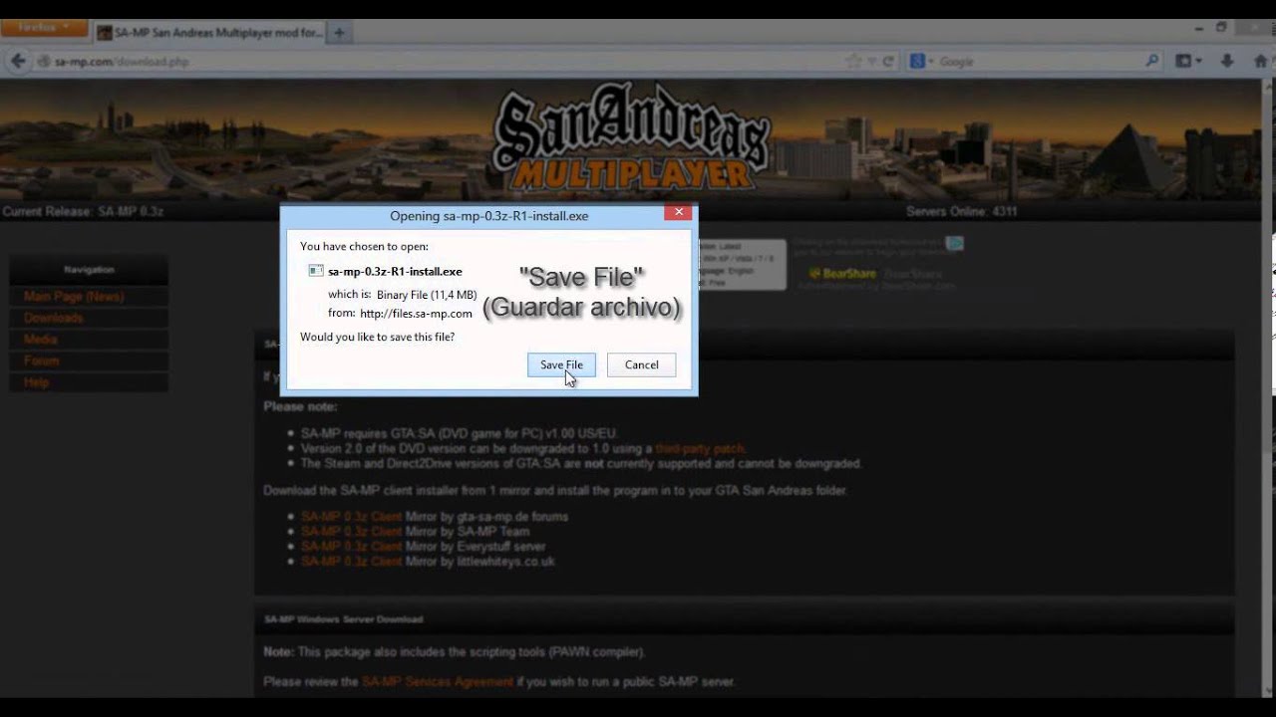The height and width of the screenshot is (717, 1276).
Task: Click the http://files.sa-mp.com source text
Action: click(x=416, y=314)
